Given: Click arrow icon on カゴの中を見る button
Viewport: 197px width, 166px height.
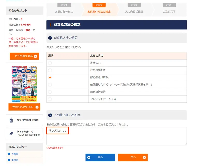Looking at the screenshot, I should (x=36, y=56).
